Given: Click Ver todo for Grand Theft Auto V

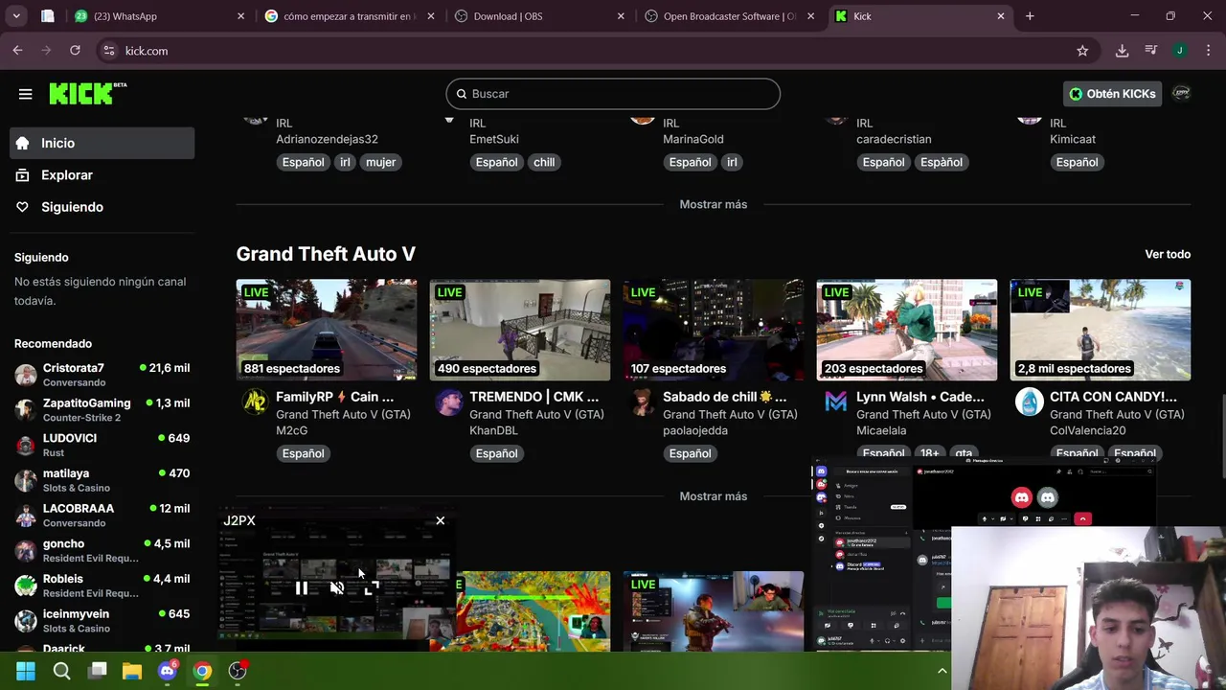Looking at the screenshot, I should (1168, 254).
